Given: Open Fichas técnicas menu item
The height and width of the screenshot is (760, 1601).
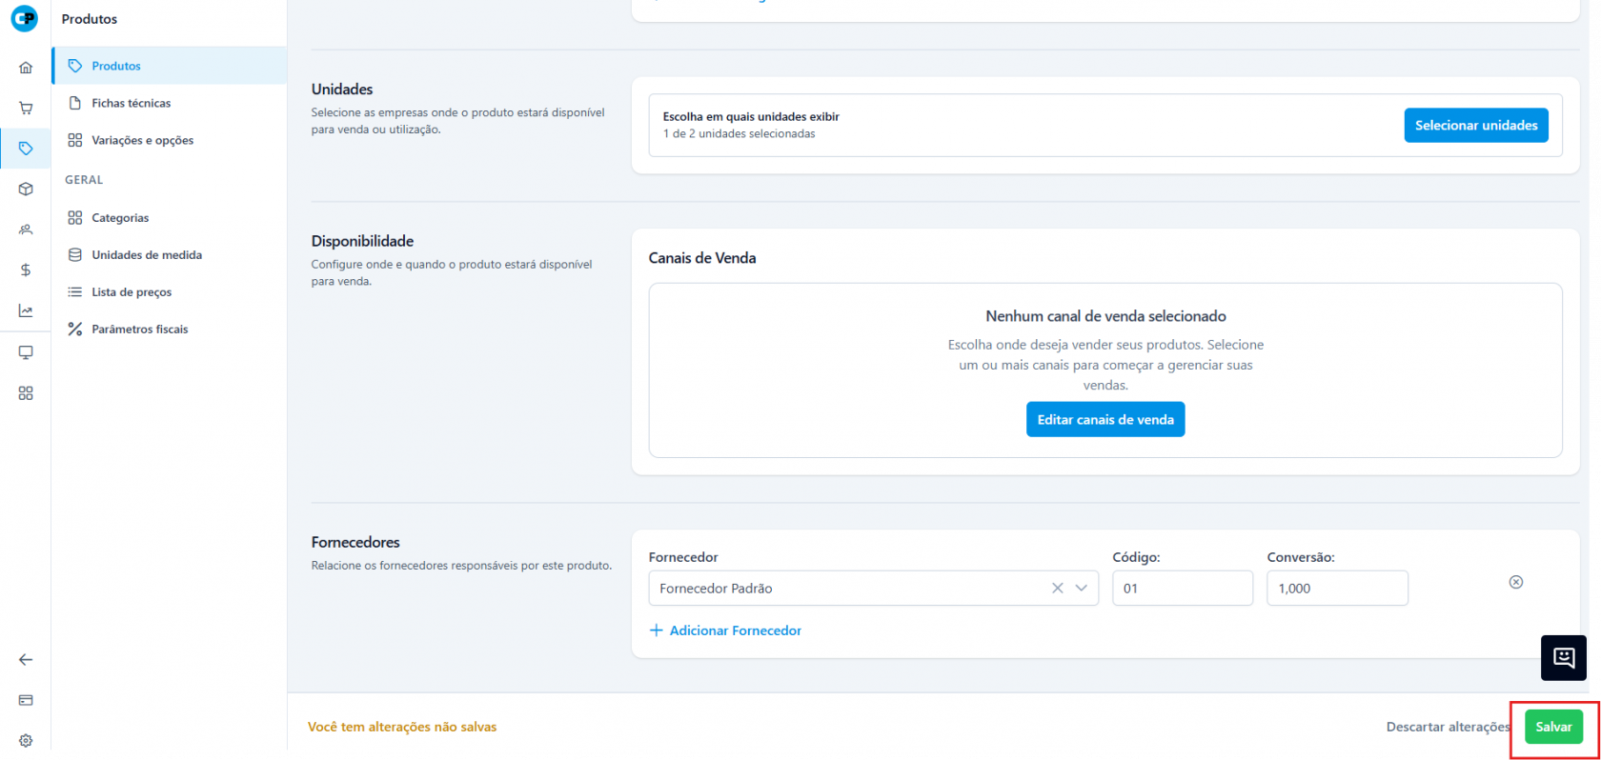Looking at the screenshot, I should 131,103.
